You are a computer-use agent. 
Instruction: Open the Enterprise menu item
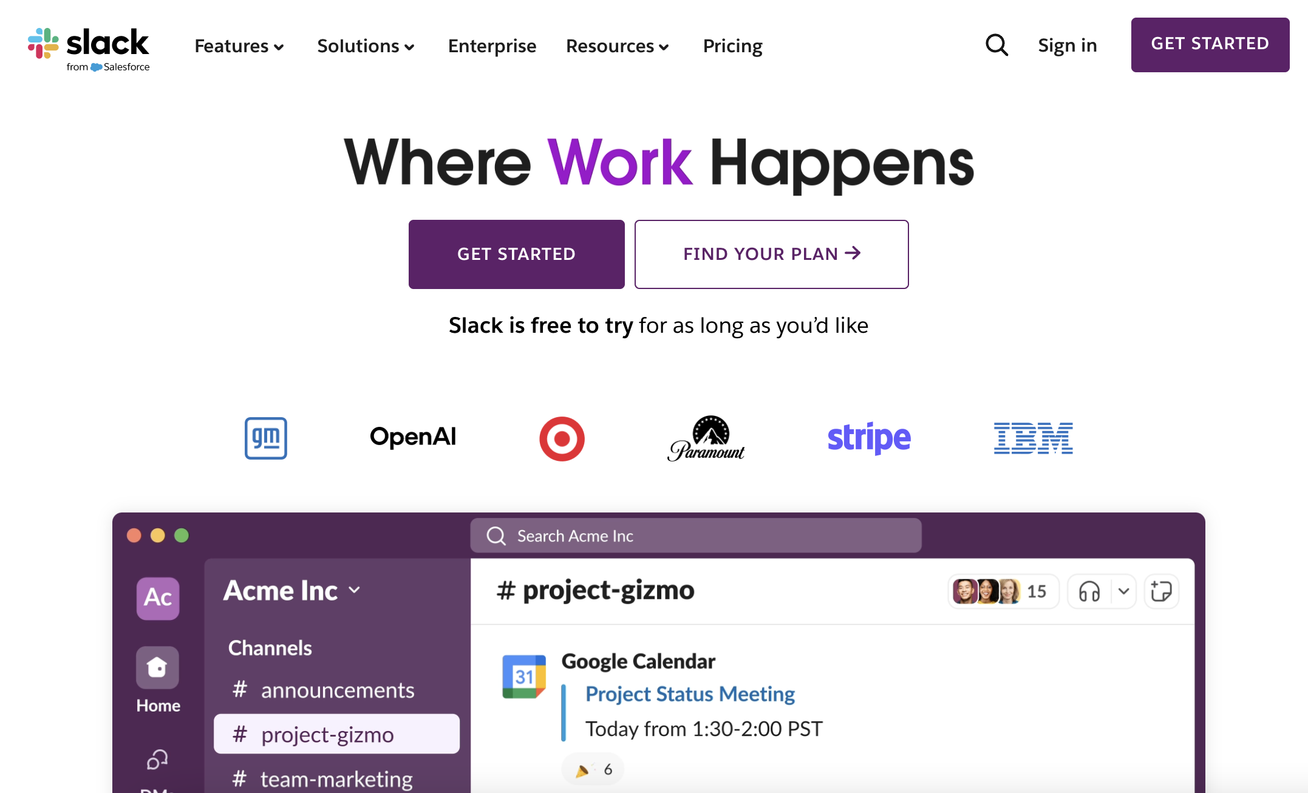[x=492, y=46]
